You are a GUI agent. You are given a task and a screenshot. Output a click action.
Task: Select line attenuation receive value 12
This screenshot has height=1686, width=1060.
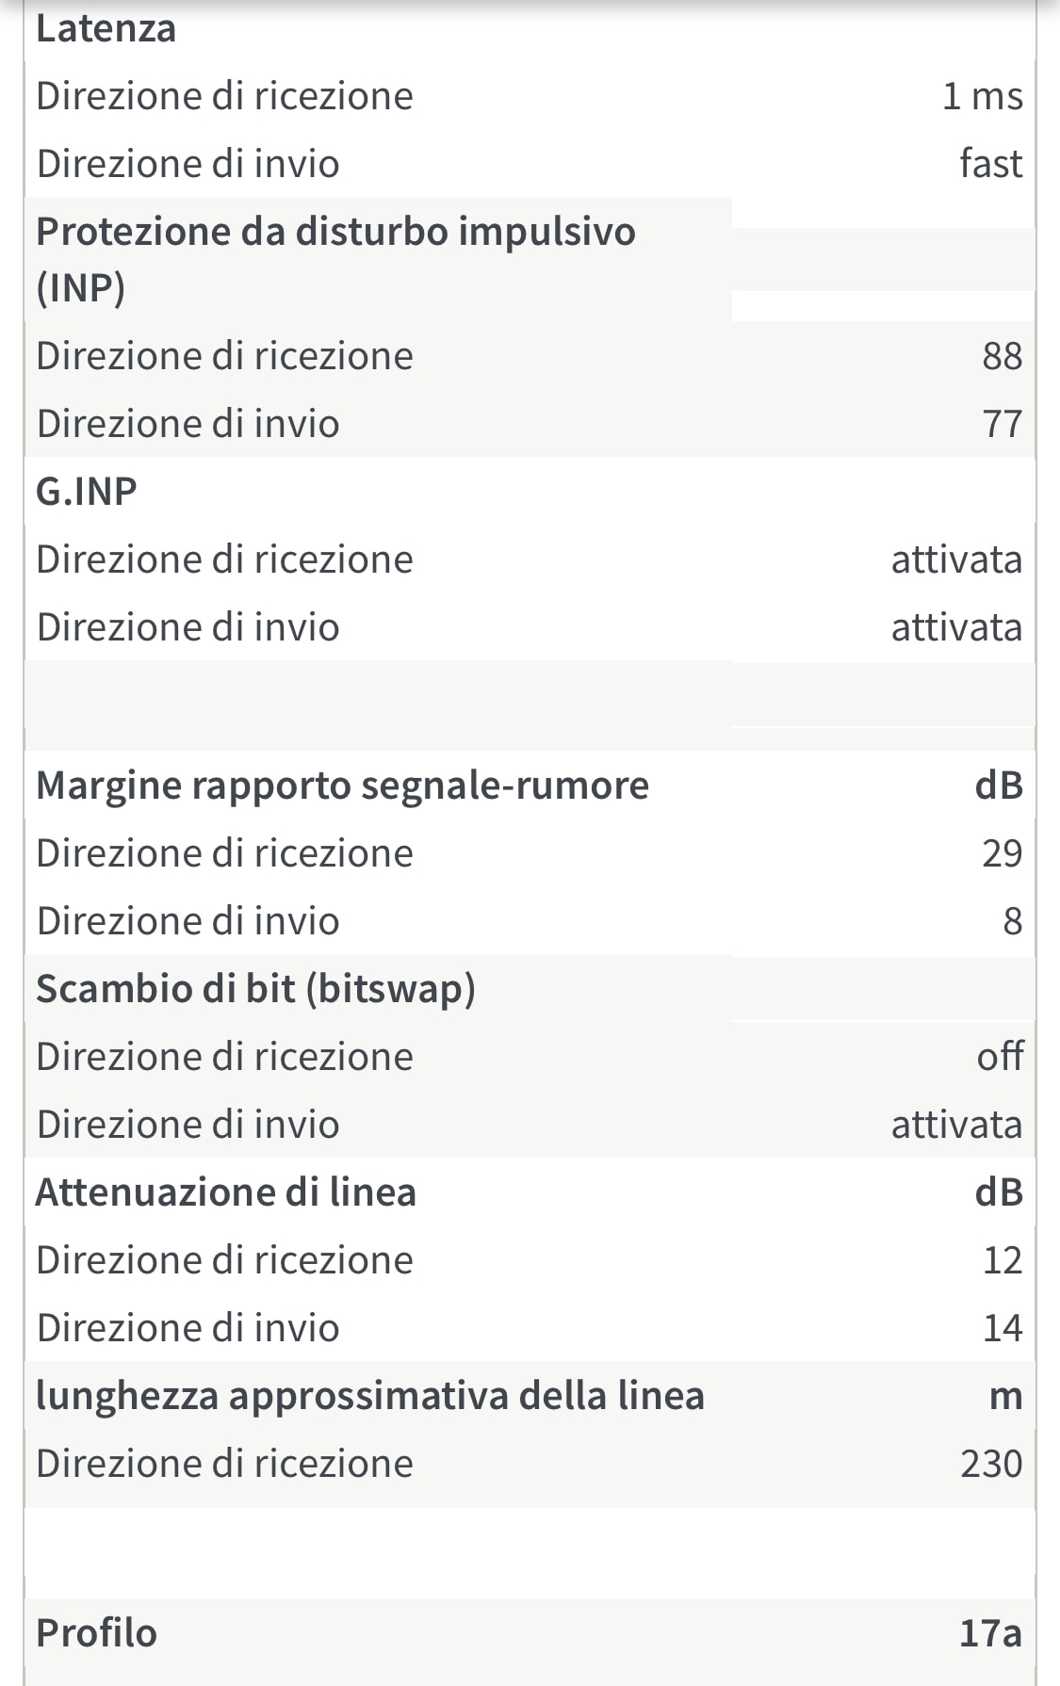pyautogui.click(x=1002, y=1260)
